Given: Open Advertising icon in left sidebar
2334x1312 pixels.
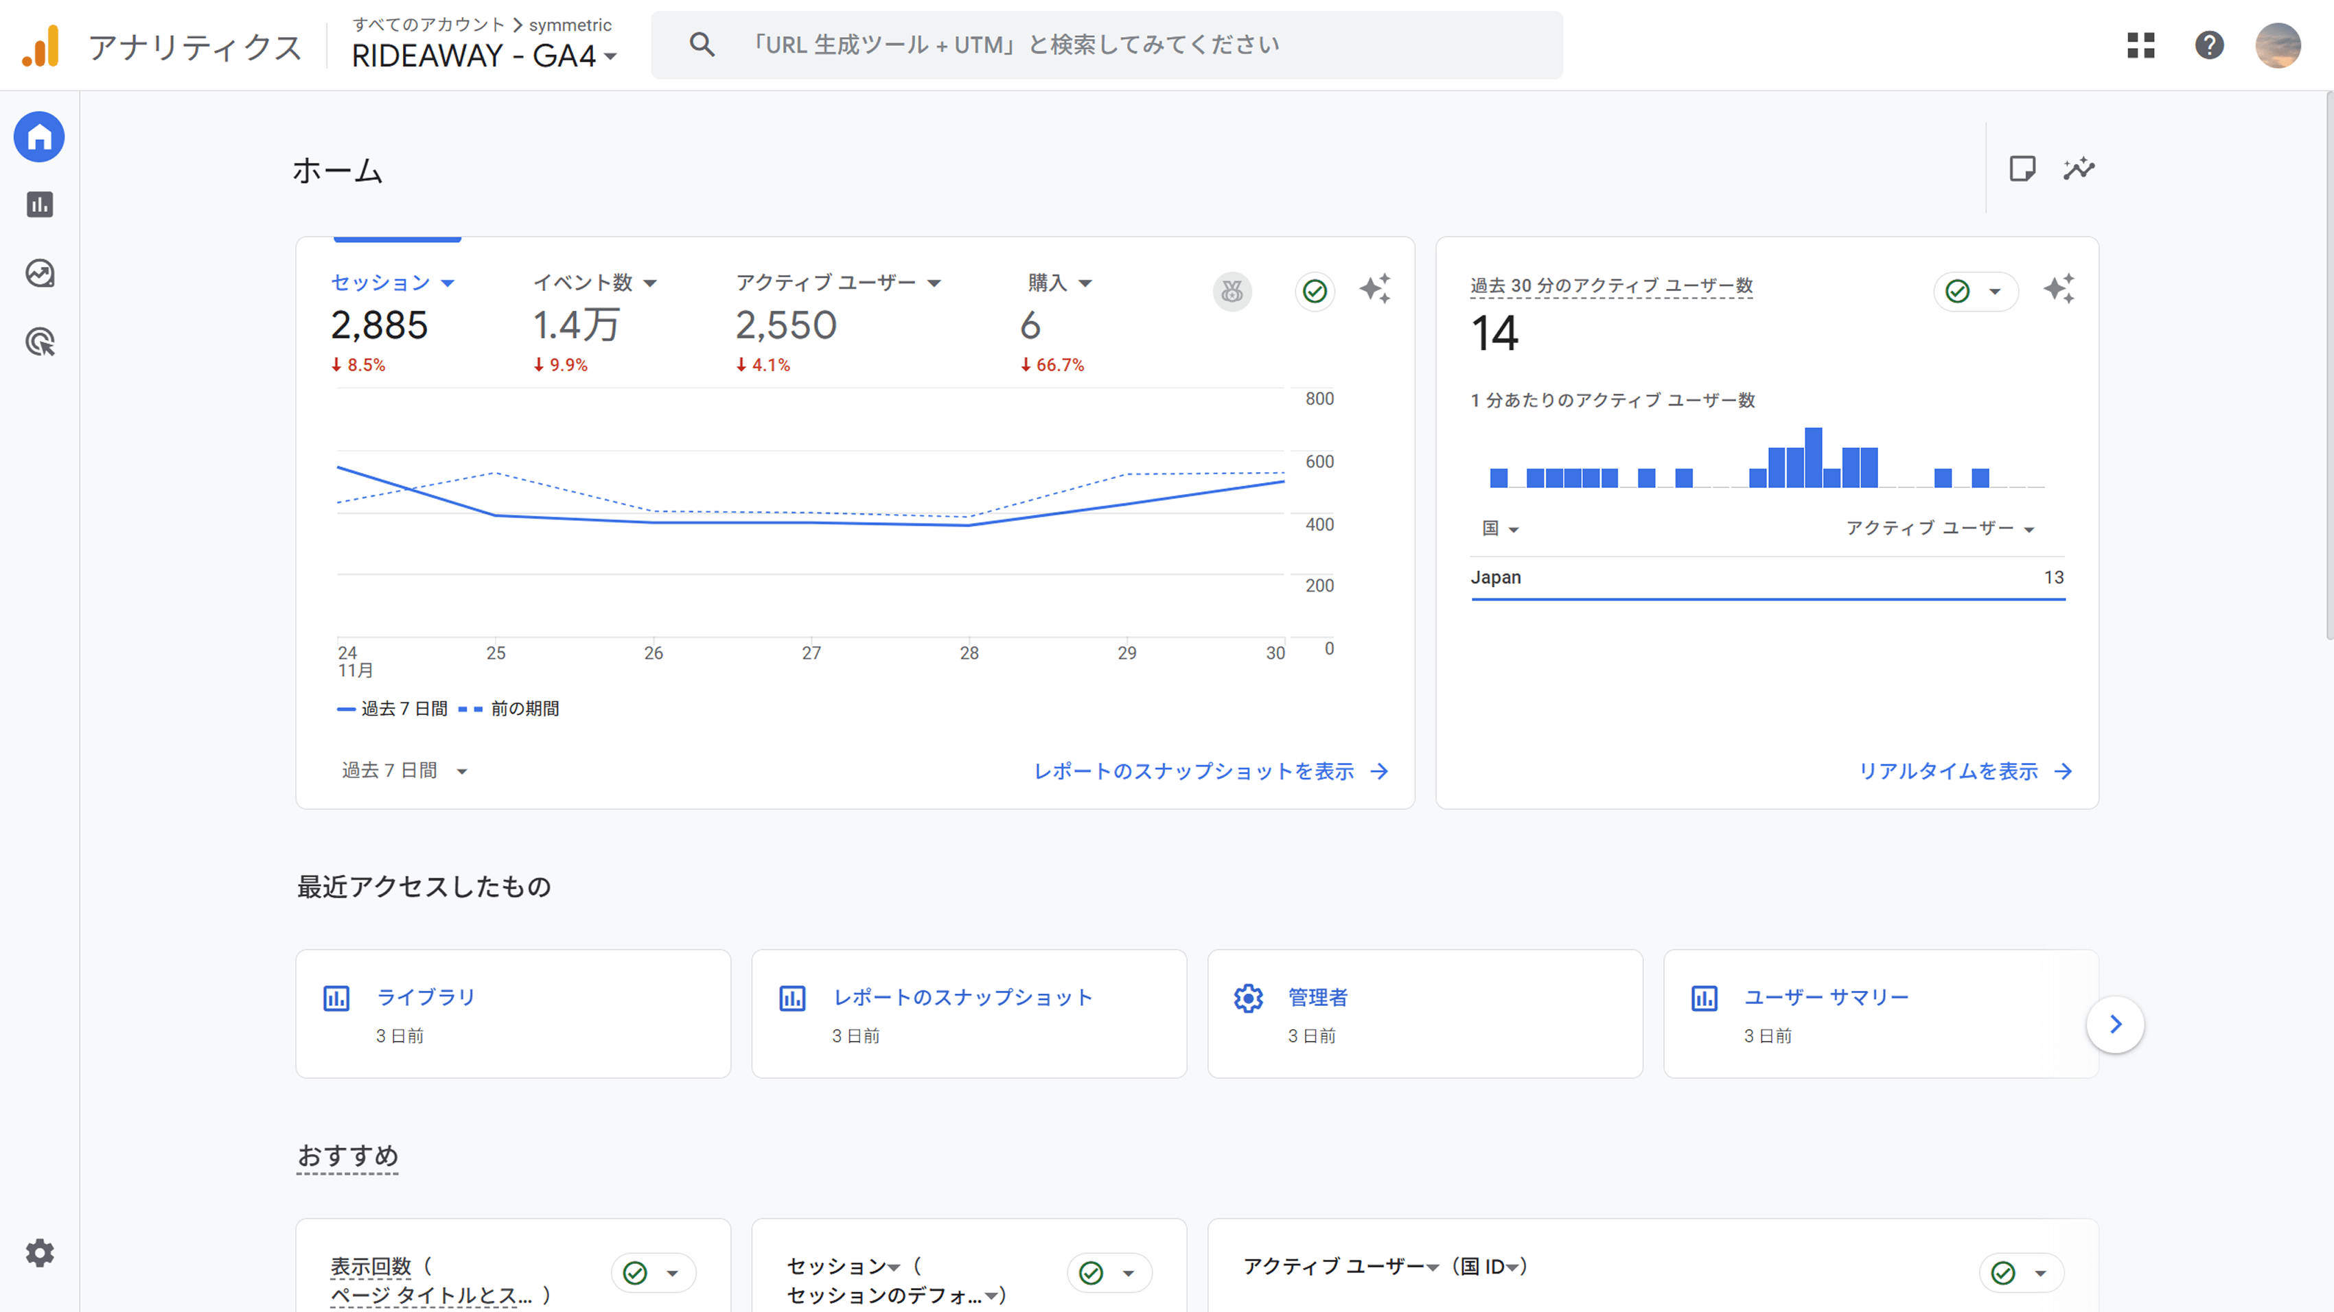Looking at the screenshot, I should [x=39, y=341].
